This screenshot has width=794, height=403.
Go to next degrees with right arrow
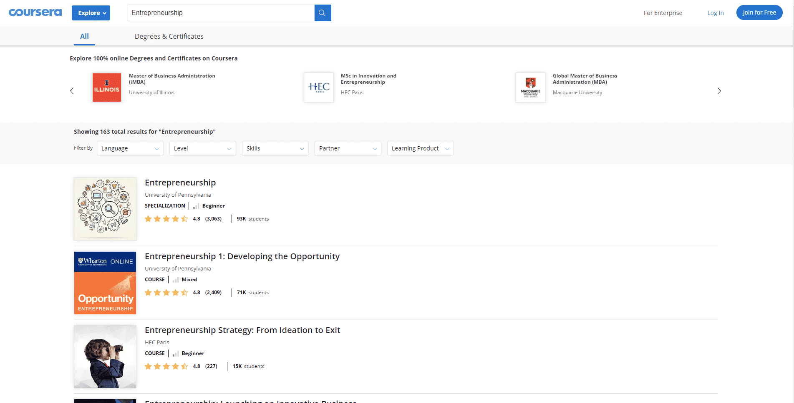719,91
